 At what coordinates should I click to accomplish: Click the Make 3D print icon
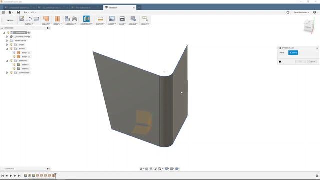click(x=122, y=19)
